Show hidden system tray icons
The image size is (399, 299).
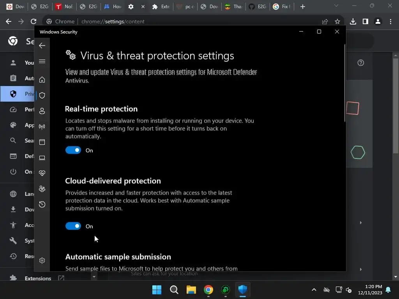click(x=314, y=290)
